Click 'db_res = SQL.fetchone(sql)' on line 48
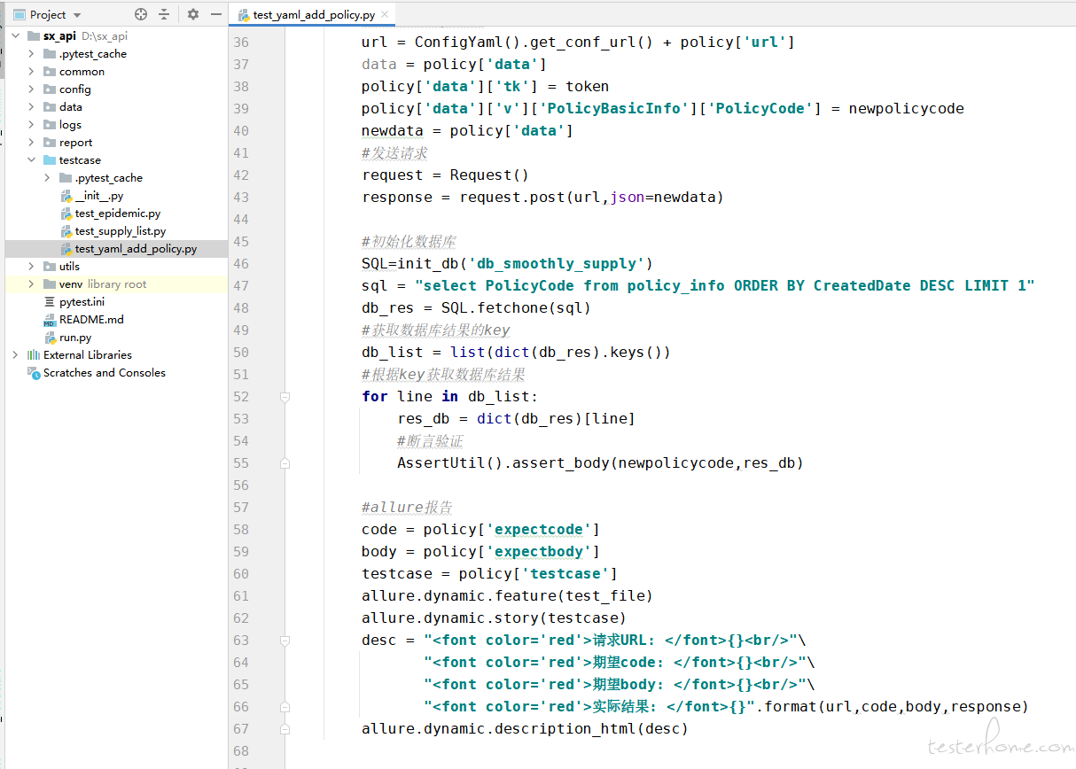1076x769 pixels. click(x=476, y=307)
